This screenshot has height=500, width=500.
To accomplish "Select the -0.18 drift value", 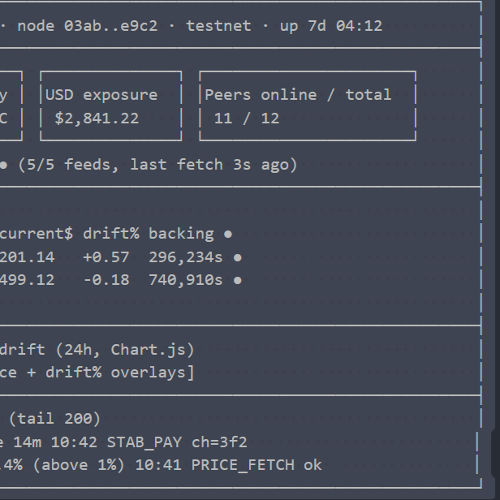I will 106,280.
